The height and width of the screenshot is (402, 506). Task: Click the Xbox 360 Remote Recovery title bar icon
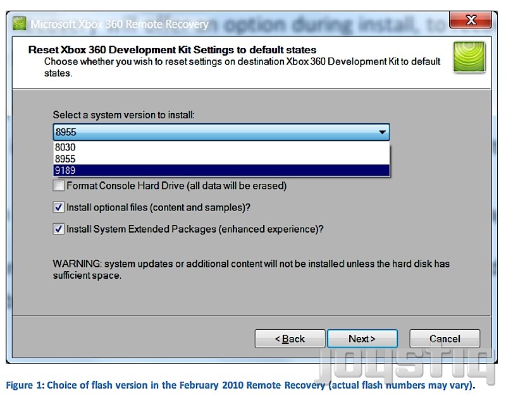point(19,23)
